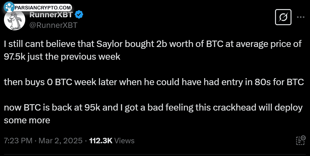Click the trailing 'some more' text line
310x156 pixels.
pyautogui.click(x=27, y=120)
